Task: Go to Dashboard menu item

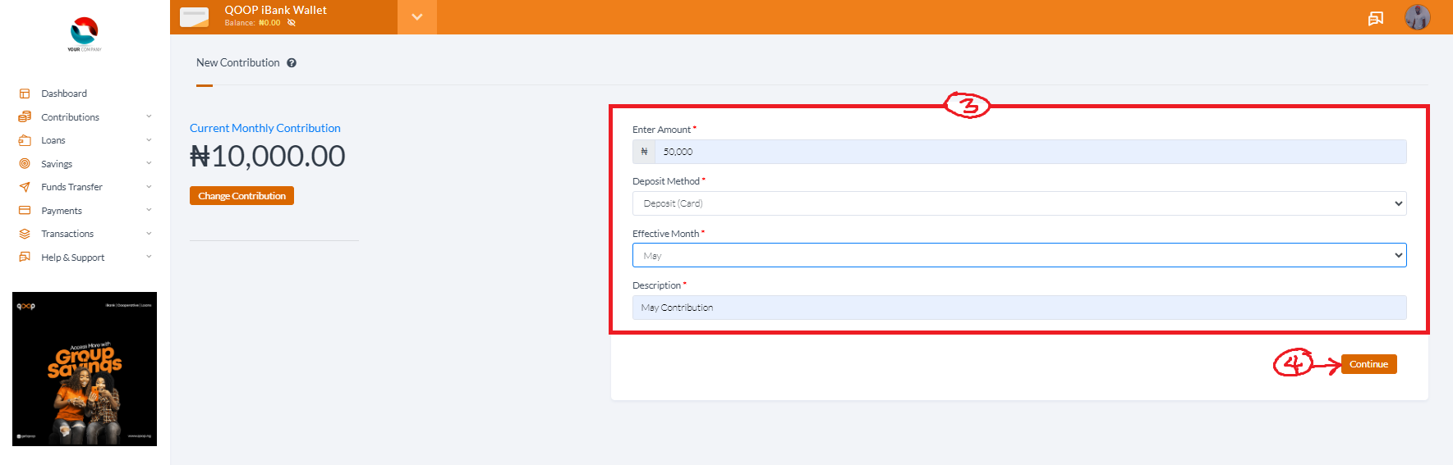Action: tap(64, 93)
